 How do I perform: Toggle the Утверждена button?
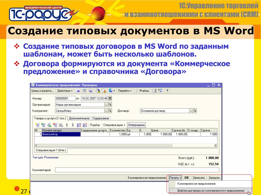[x=137, y=125]
